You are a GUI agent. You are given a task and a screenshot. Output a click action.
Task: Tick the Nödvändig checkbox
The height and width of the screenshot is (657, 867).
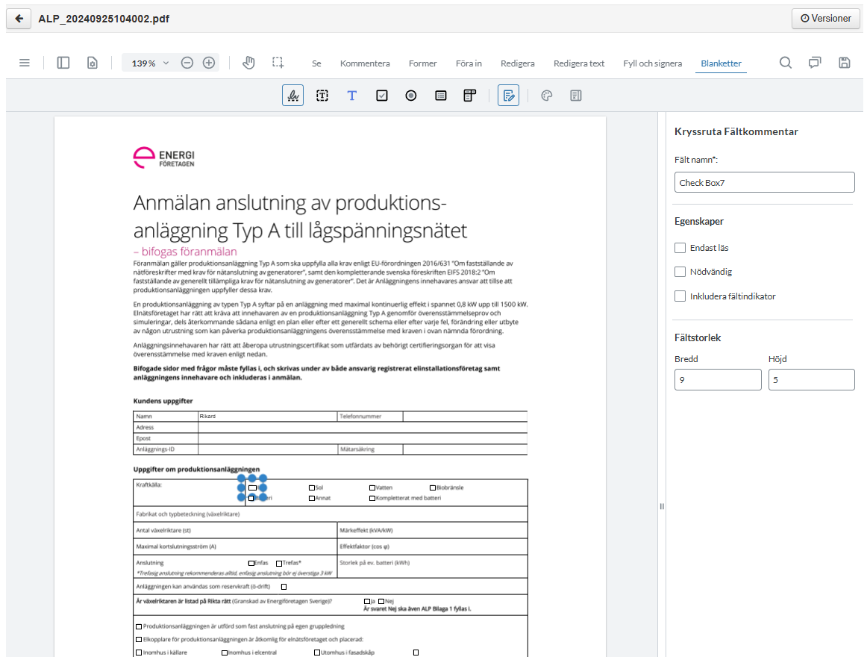(680, 272)
